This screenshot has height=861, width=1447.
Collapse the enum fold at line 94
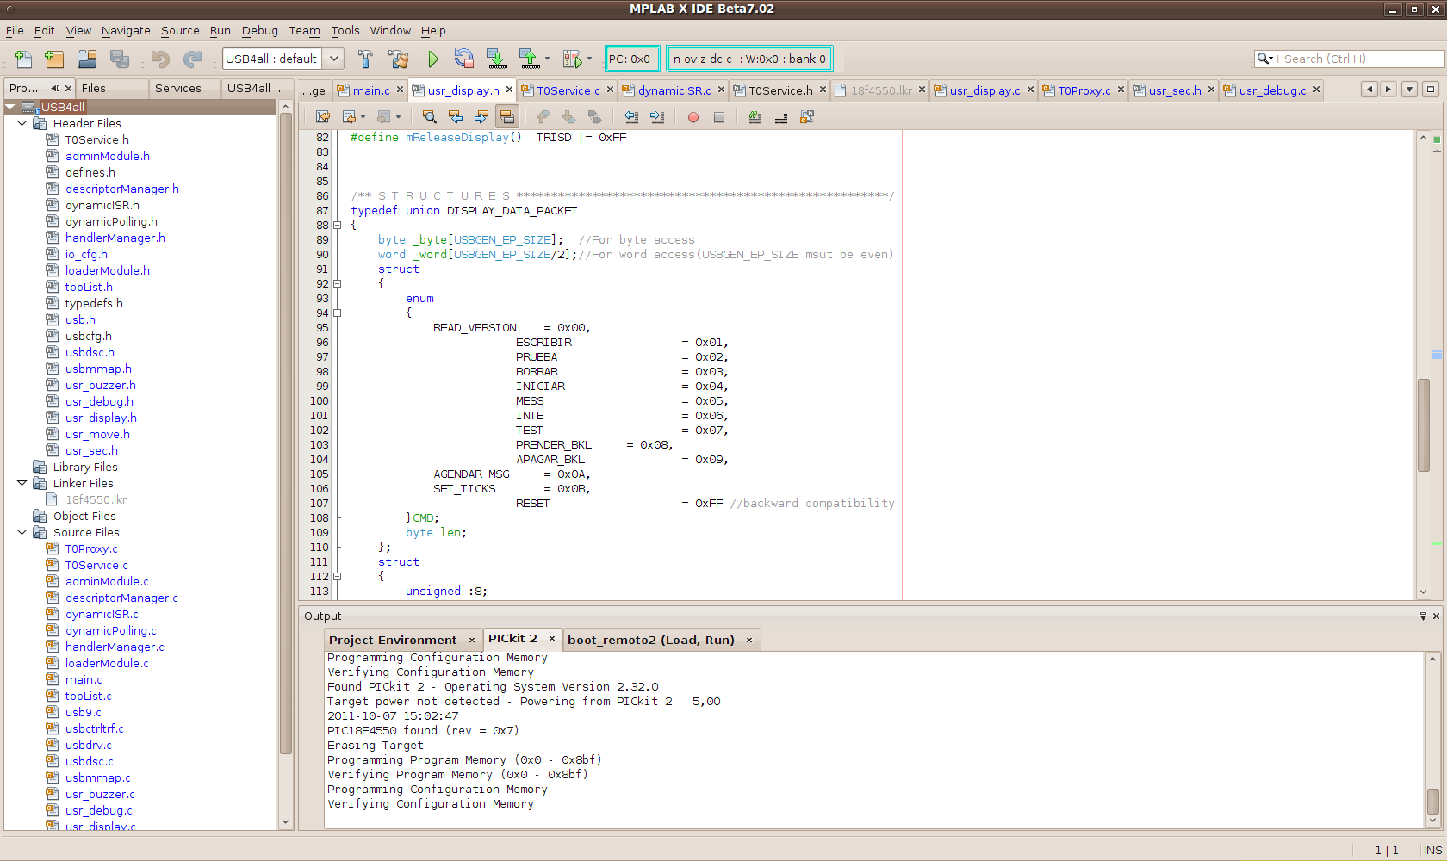pyautogui.click(x=338, y=313)
